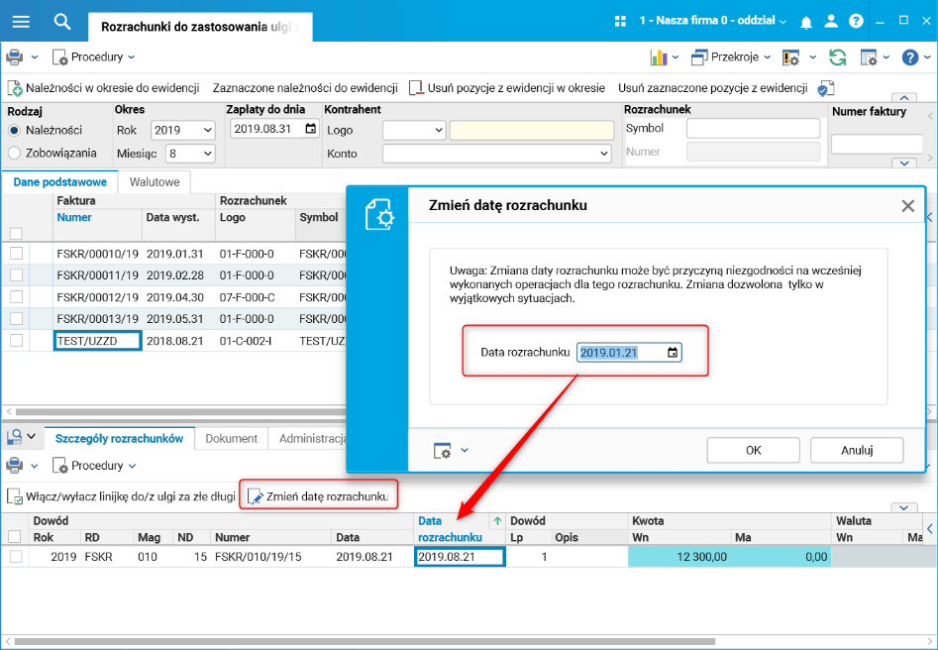
Task: Click the search magnifier icon
Action: [62, 22]
